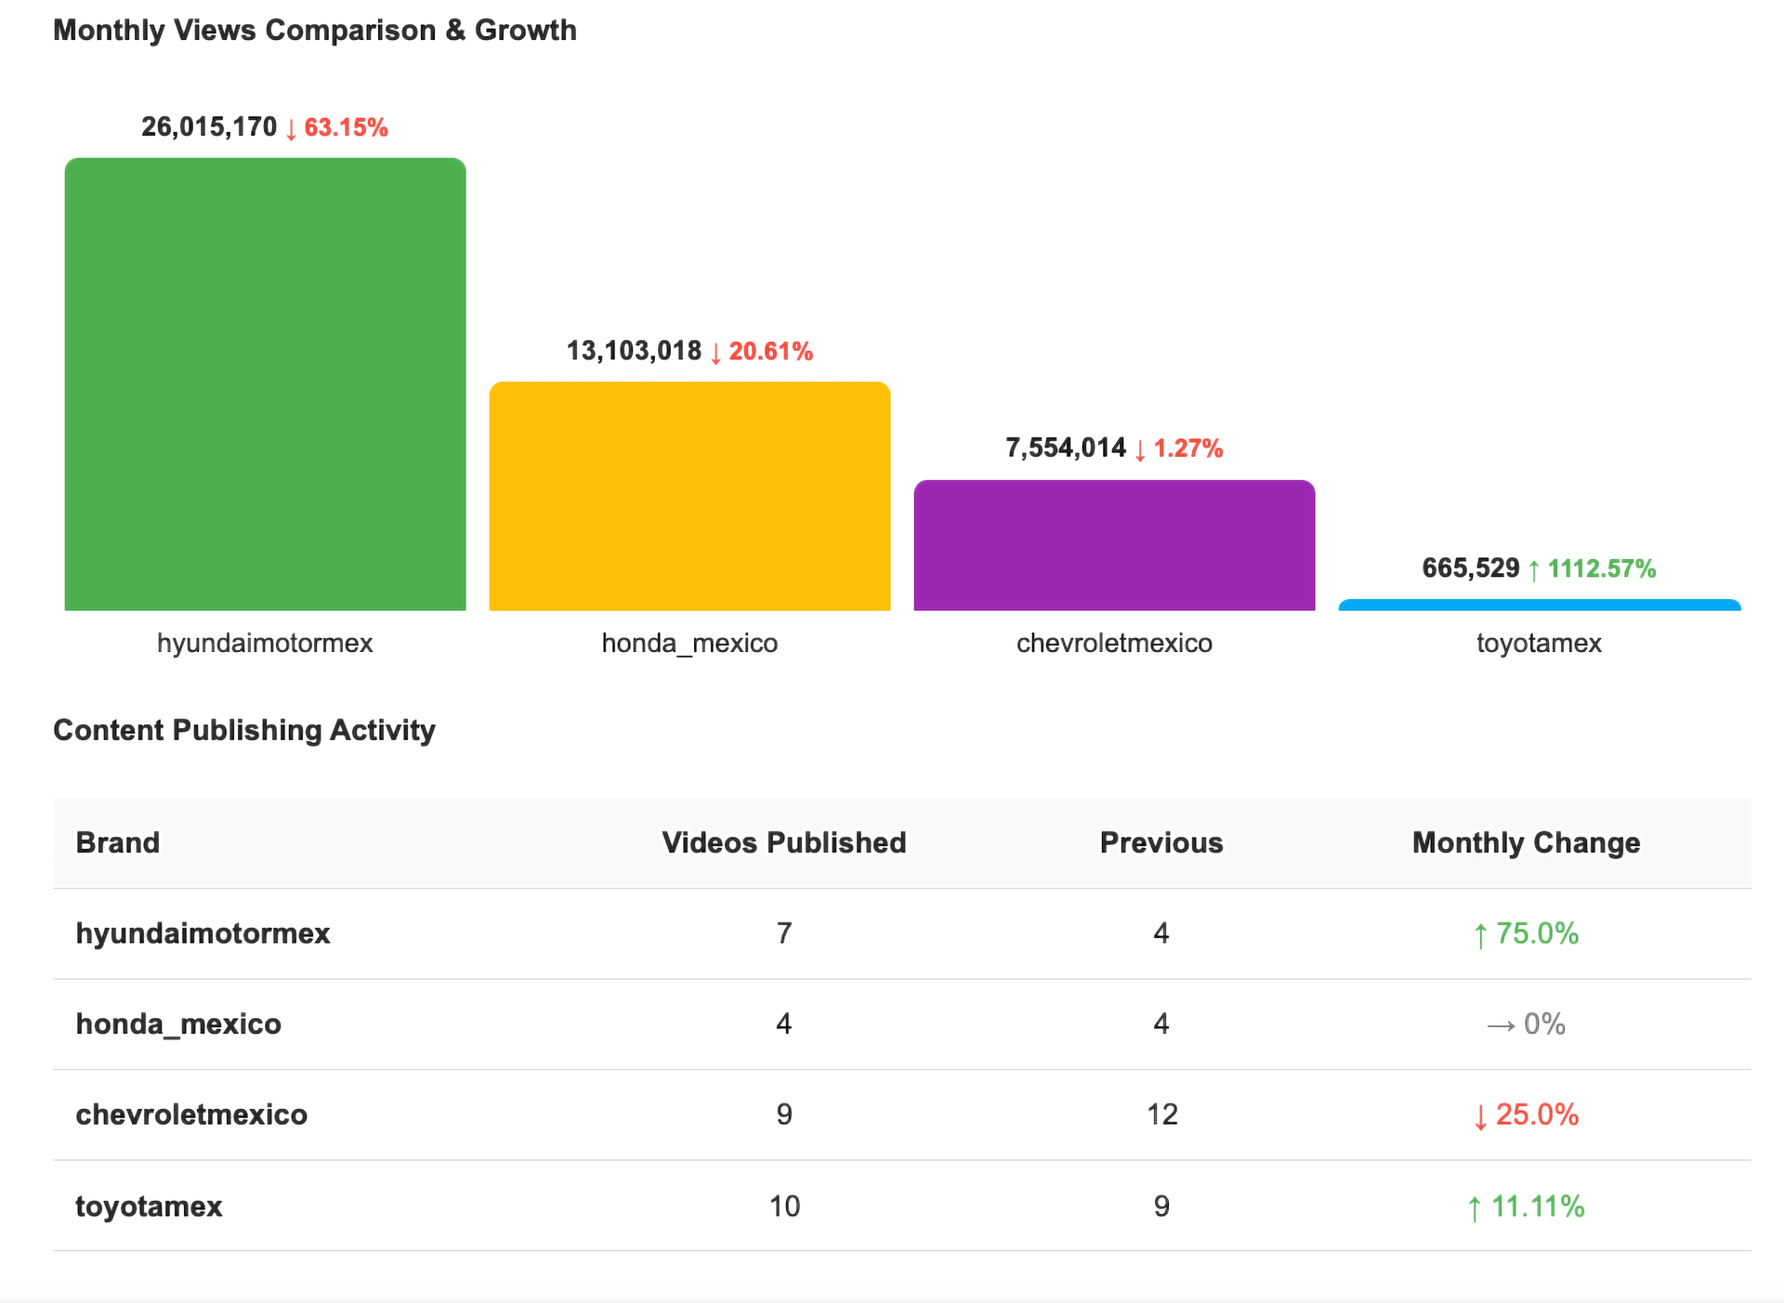
Task: Select honda_mexico in the table
Action: pos(178,1023)
